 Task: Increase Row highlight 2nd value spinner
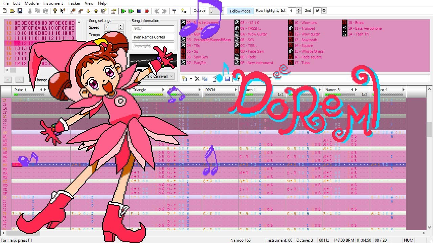tap(324, 9)
